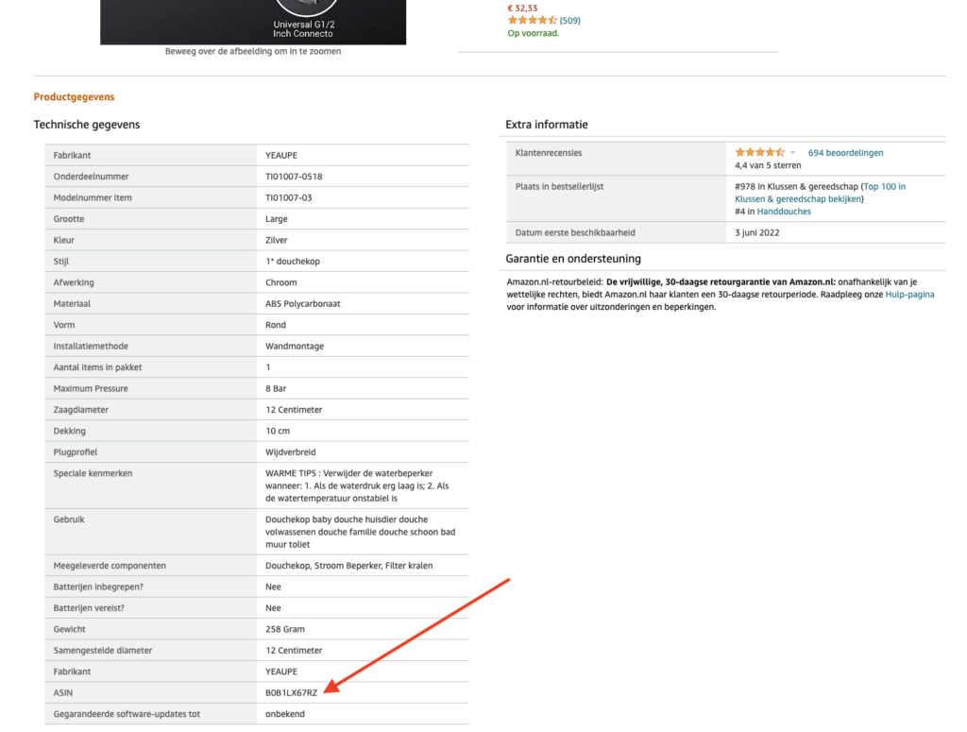Click the stars next to (509)
The image size is (967, 732).
coord(533,21)
